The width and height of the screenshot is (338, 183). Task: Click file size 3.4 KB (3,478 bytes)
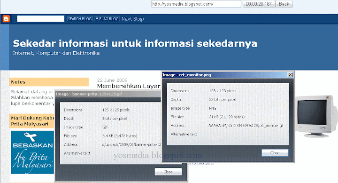tap(120, 135)
